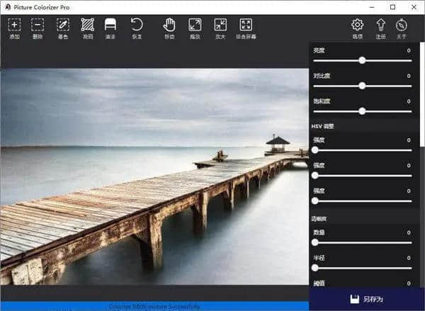Open Options (选项) gear icon
Screen dimensions: 425x311
[x=357, y=26]
